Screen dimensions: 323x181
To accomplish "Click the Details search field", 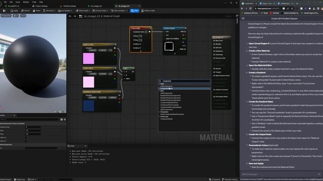I will click(29, 119).
